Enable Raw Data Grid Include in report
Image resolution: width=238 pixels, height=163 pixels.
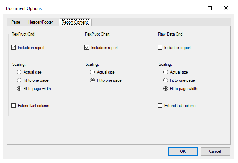161,48
